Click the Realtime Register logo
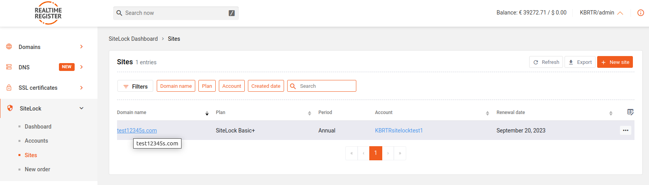The height and width of the screenshot is (185, 649). (x=48, y=13)
